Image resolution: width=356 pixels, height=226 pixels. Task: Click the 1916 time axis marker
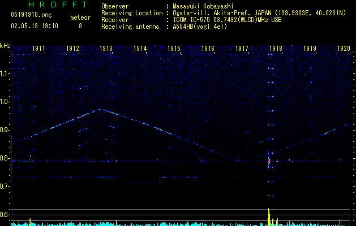point(208,49)
